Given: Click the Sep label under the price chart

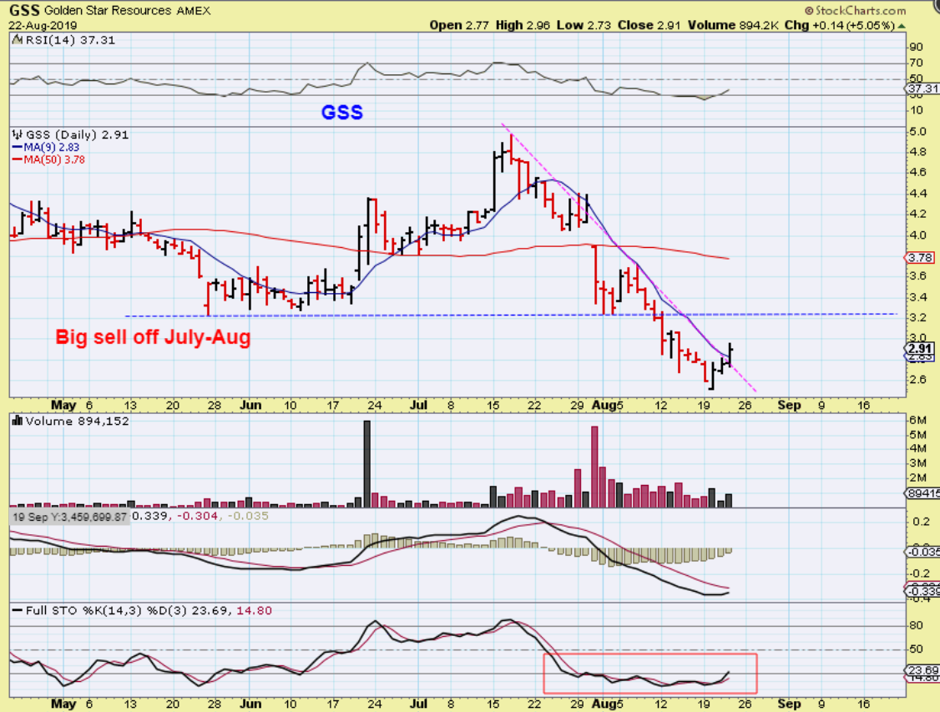Looking at the screenshot, I should coord(789,405).
